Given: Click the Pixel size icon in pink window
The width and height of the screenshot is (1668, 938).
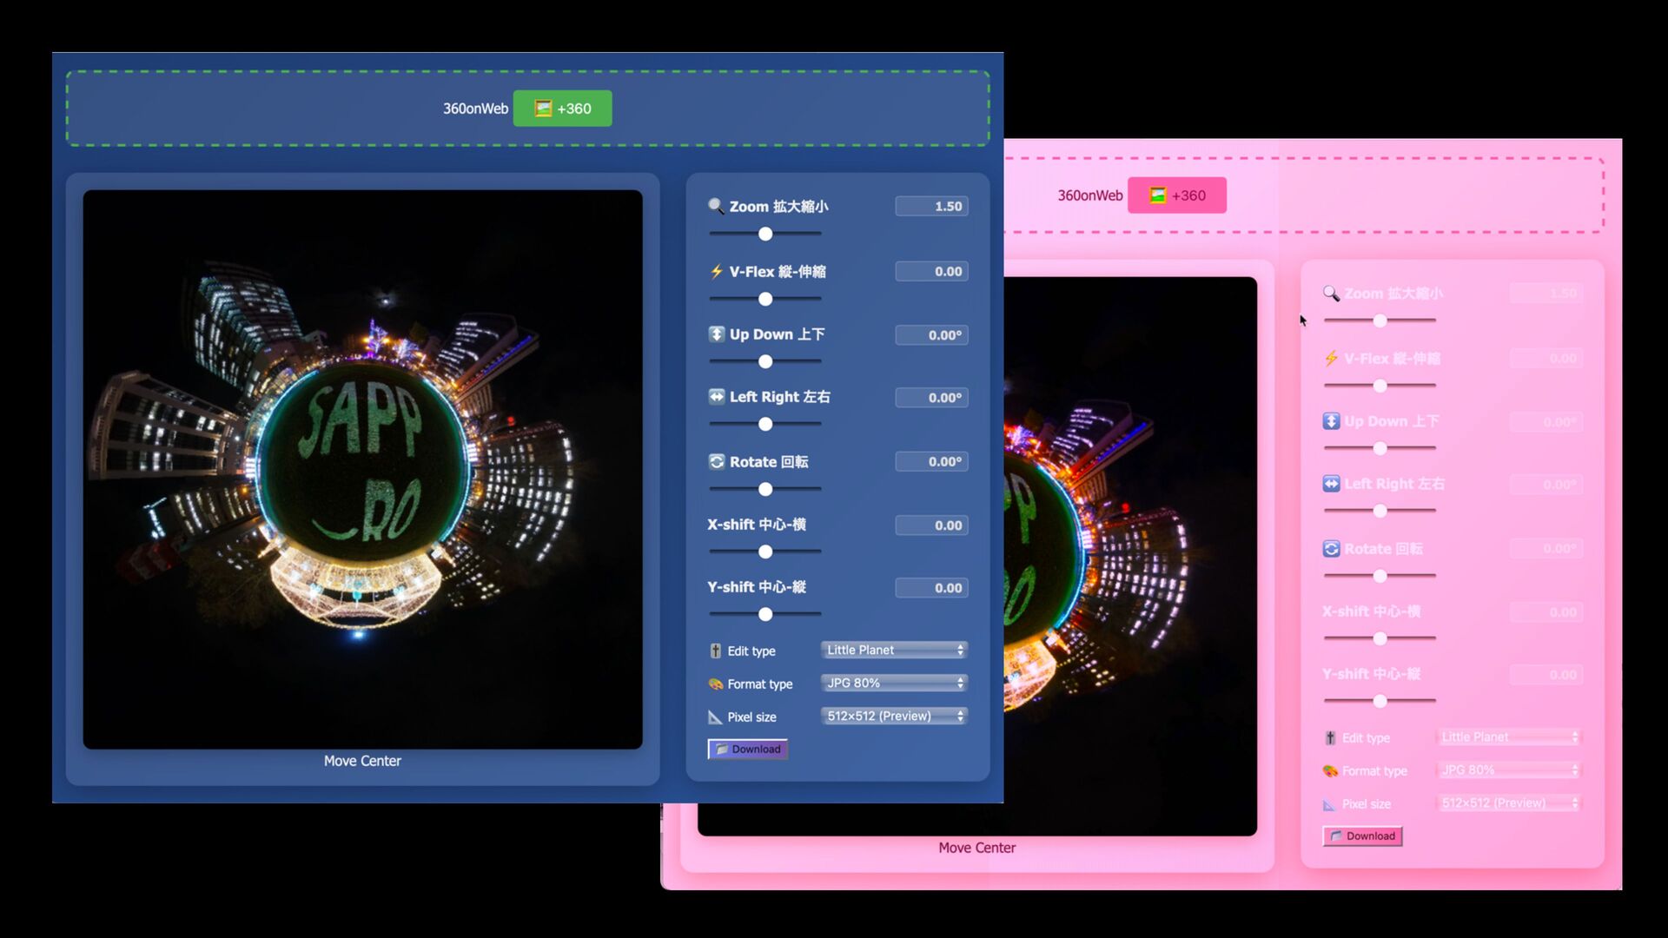Looking at the screenshot, I should point(1330,804).
